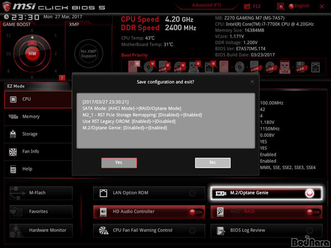The height and width of the screenshot is (248, 331).
Task: Click the clock icon beside time
Action: point(6,17)
